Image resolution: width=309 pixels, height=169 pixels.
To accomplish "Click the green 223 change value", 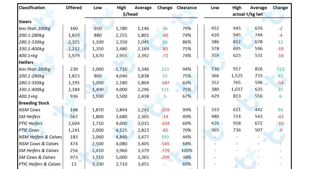I will click(165, 69).
